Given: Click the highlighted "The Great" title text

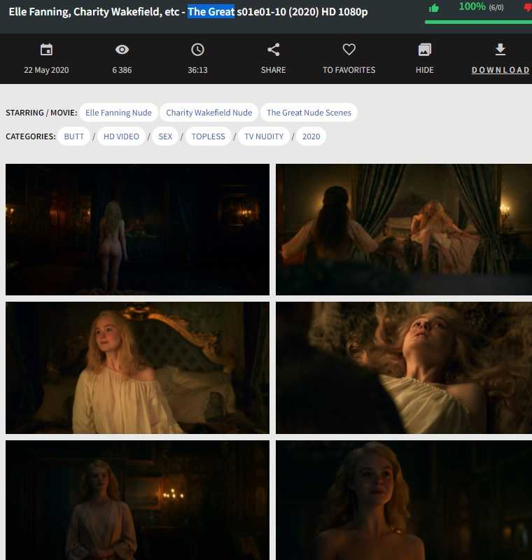Looking at the screenshot, I should coord(211,12).
